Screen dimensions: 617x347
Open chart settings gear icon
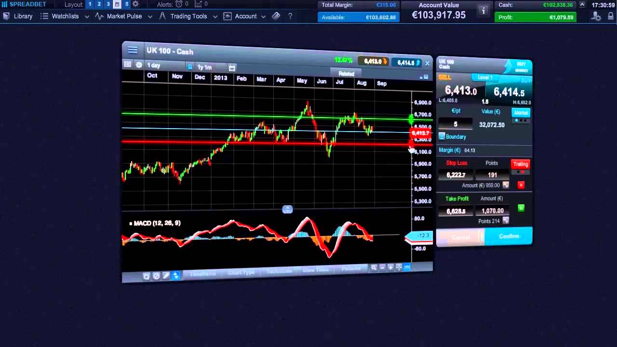click(x=139, y=65)
